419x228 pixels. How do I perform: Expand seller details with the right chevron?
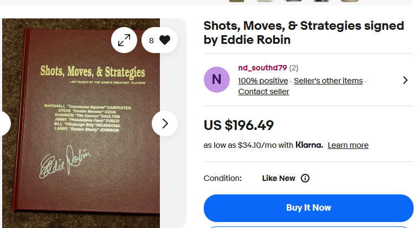(405, 80)
